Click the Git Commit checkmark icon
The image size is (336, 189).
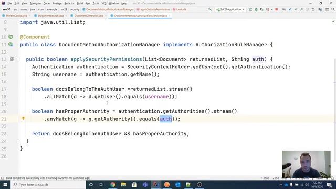pos(296,9)
